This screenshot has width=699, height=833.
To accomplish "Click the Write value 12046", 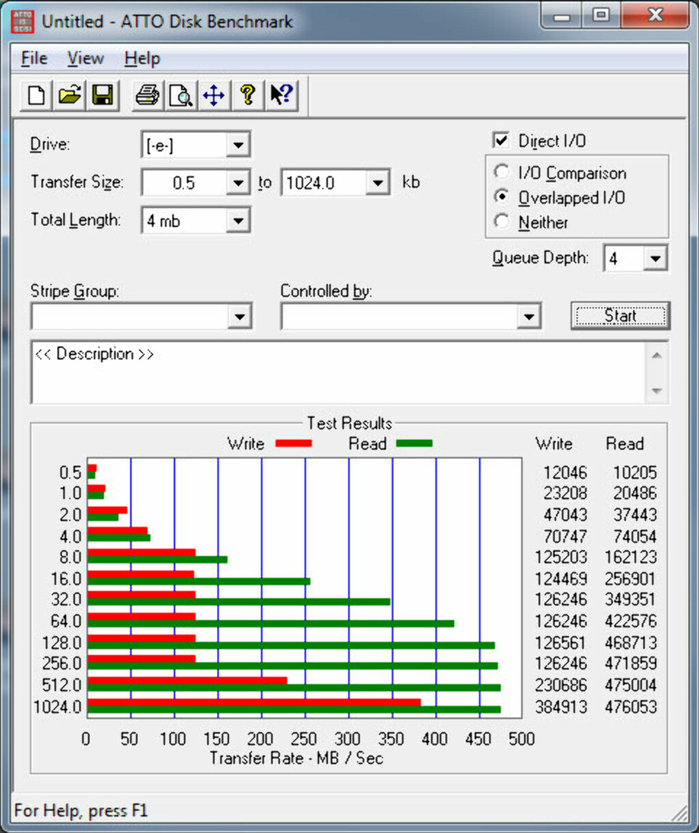I will (x=565, y=472).
